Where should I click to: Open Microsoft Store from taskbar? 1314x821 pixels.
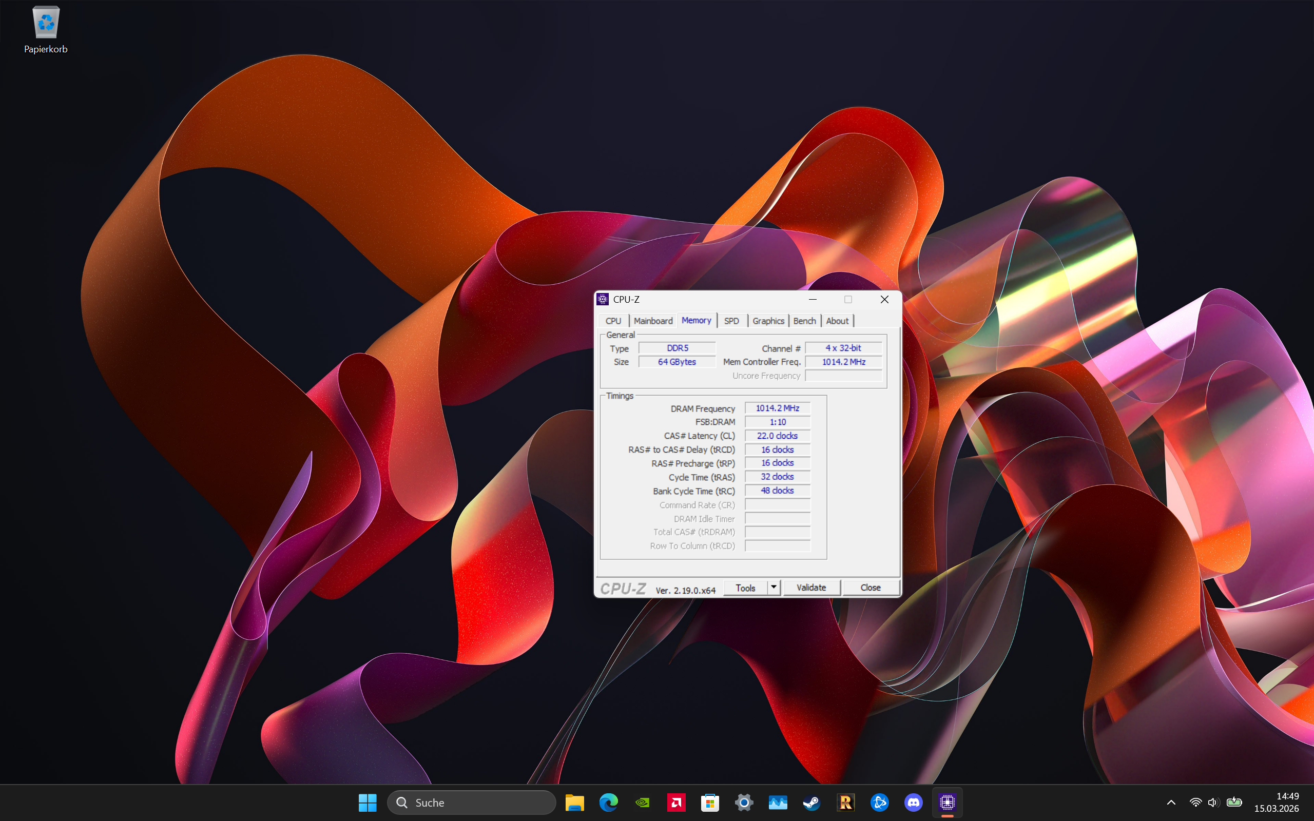point(710,803)
